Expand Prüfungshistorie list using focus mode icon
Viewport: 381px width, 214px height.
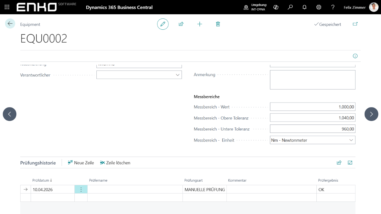350,163
